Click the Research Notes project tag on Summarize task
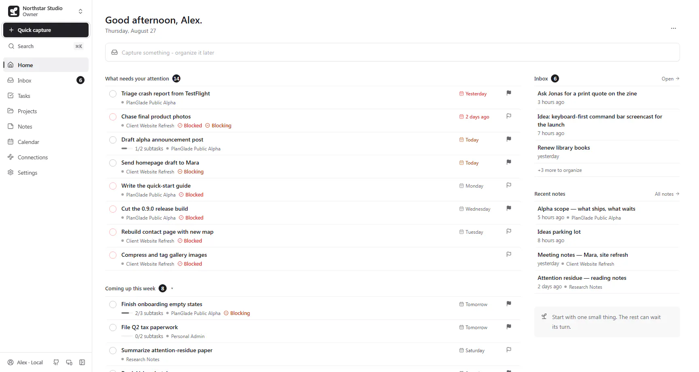Screen dimensions: 699x372 [140, 359]
